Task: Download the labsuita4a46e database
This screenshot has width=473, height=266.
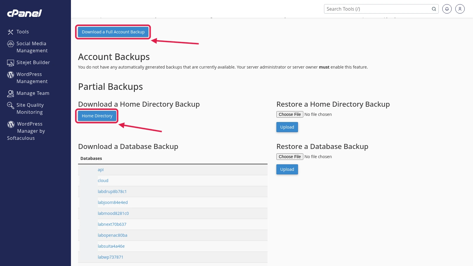Action: (111, 246)
